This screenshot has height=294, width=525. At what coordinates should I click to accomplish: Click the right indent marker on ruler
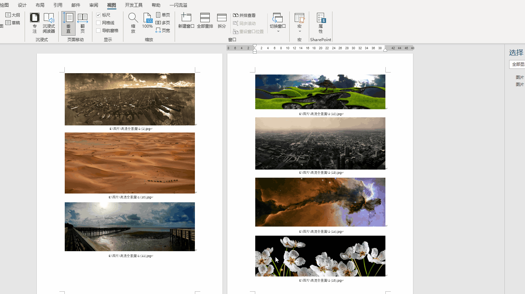[x=385, y=50]
